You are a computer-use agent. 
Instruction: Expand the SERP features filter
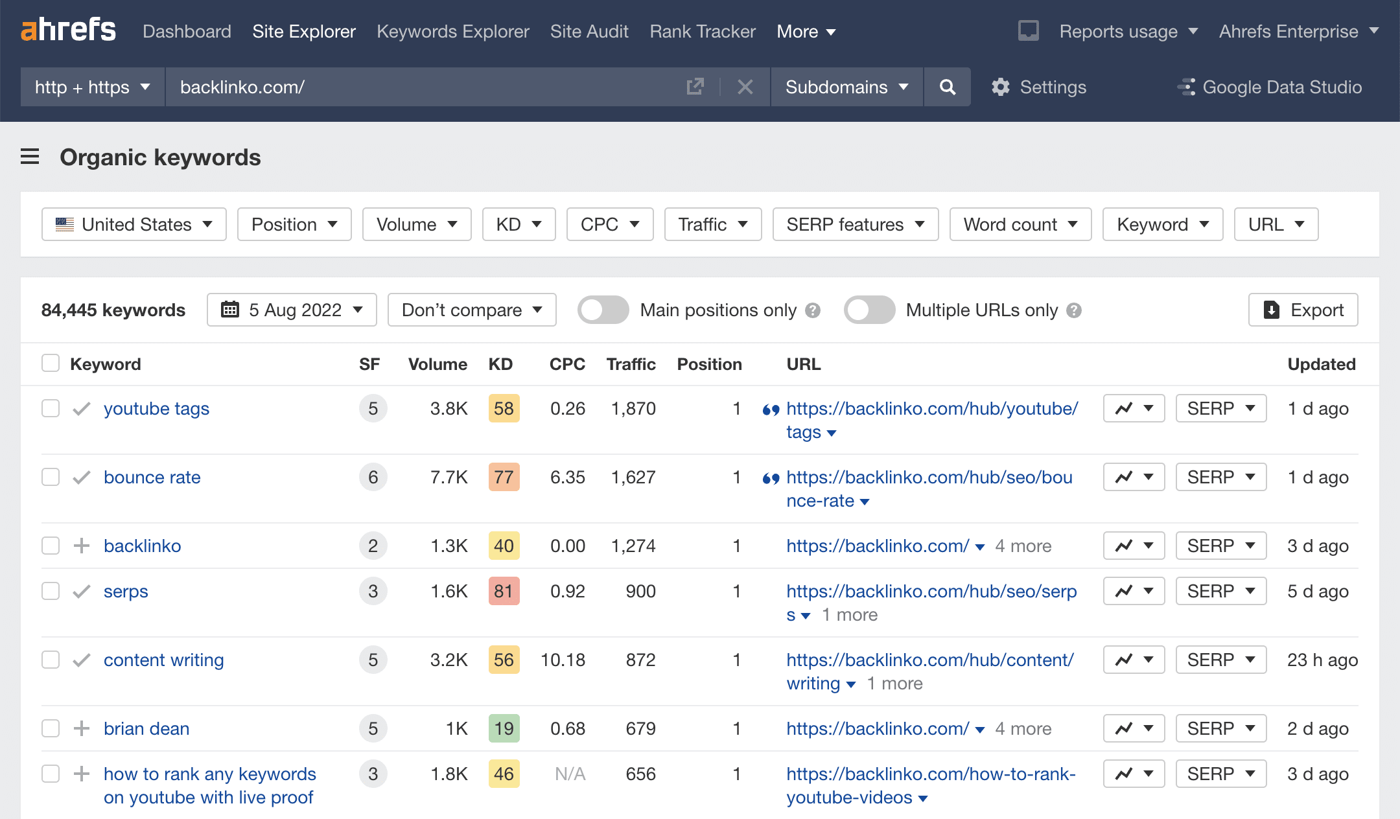pos(854,224)
